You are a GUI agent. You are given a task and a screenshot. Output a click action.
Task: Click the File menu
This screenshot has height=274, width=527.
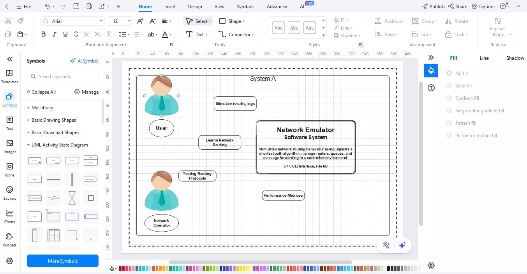pos(24,6)
